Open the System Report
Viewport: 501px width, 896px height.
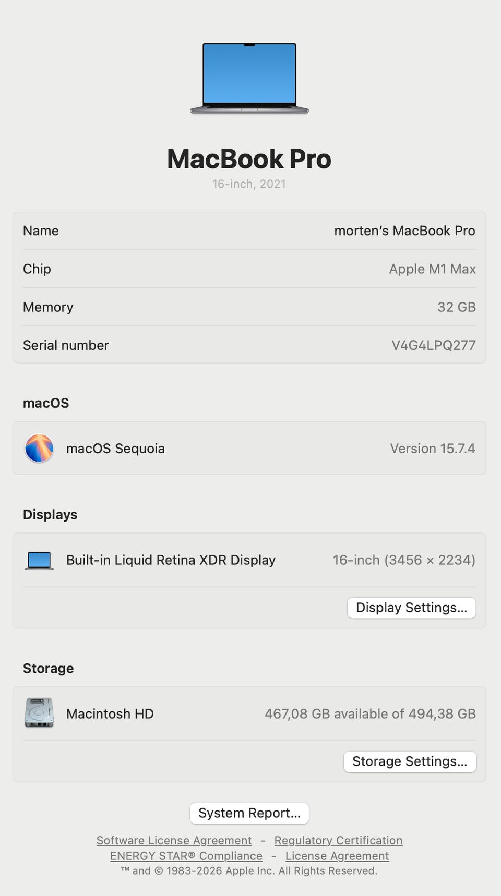(x=249, y=813)
